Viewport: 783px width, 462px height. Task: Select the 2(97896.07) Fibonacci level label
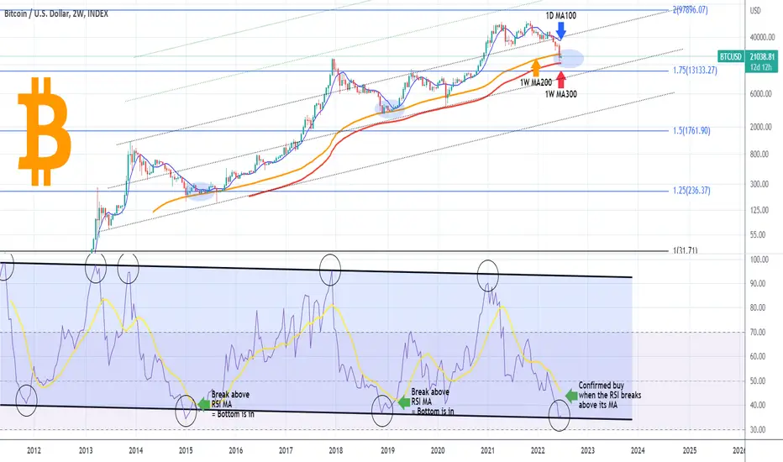(690, 9)
